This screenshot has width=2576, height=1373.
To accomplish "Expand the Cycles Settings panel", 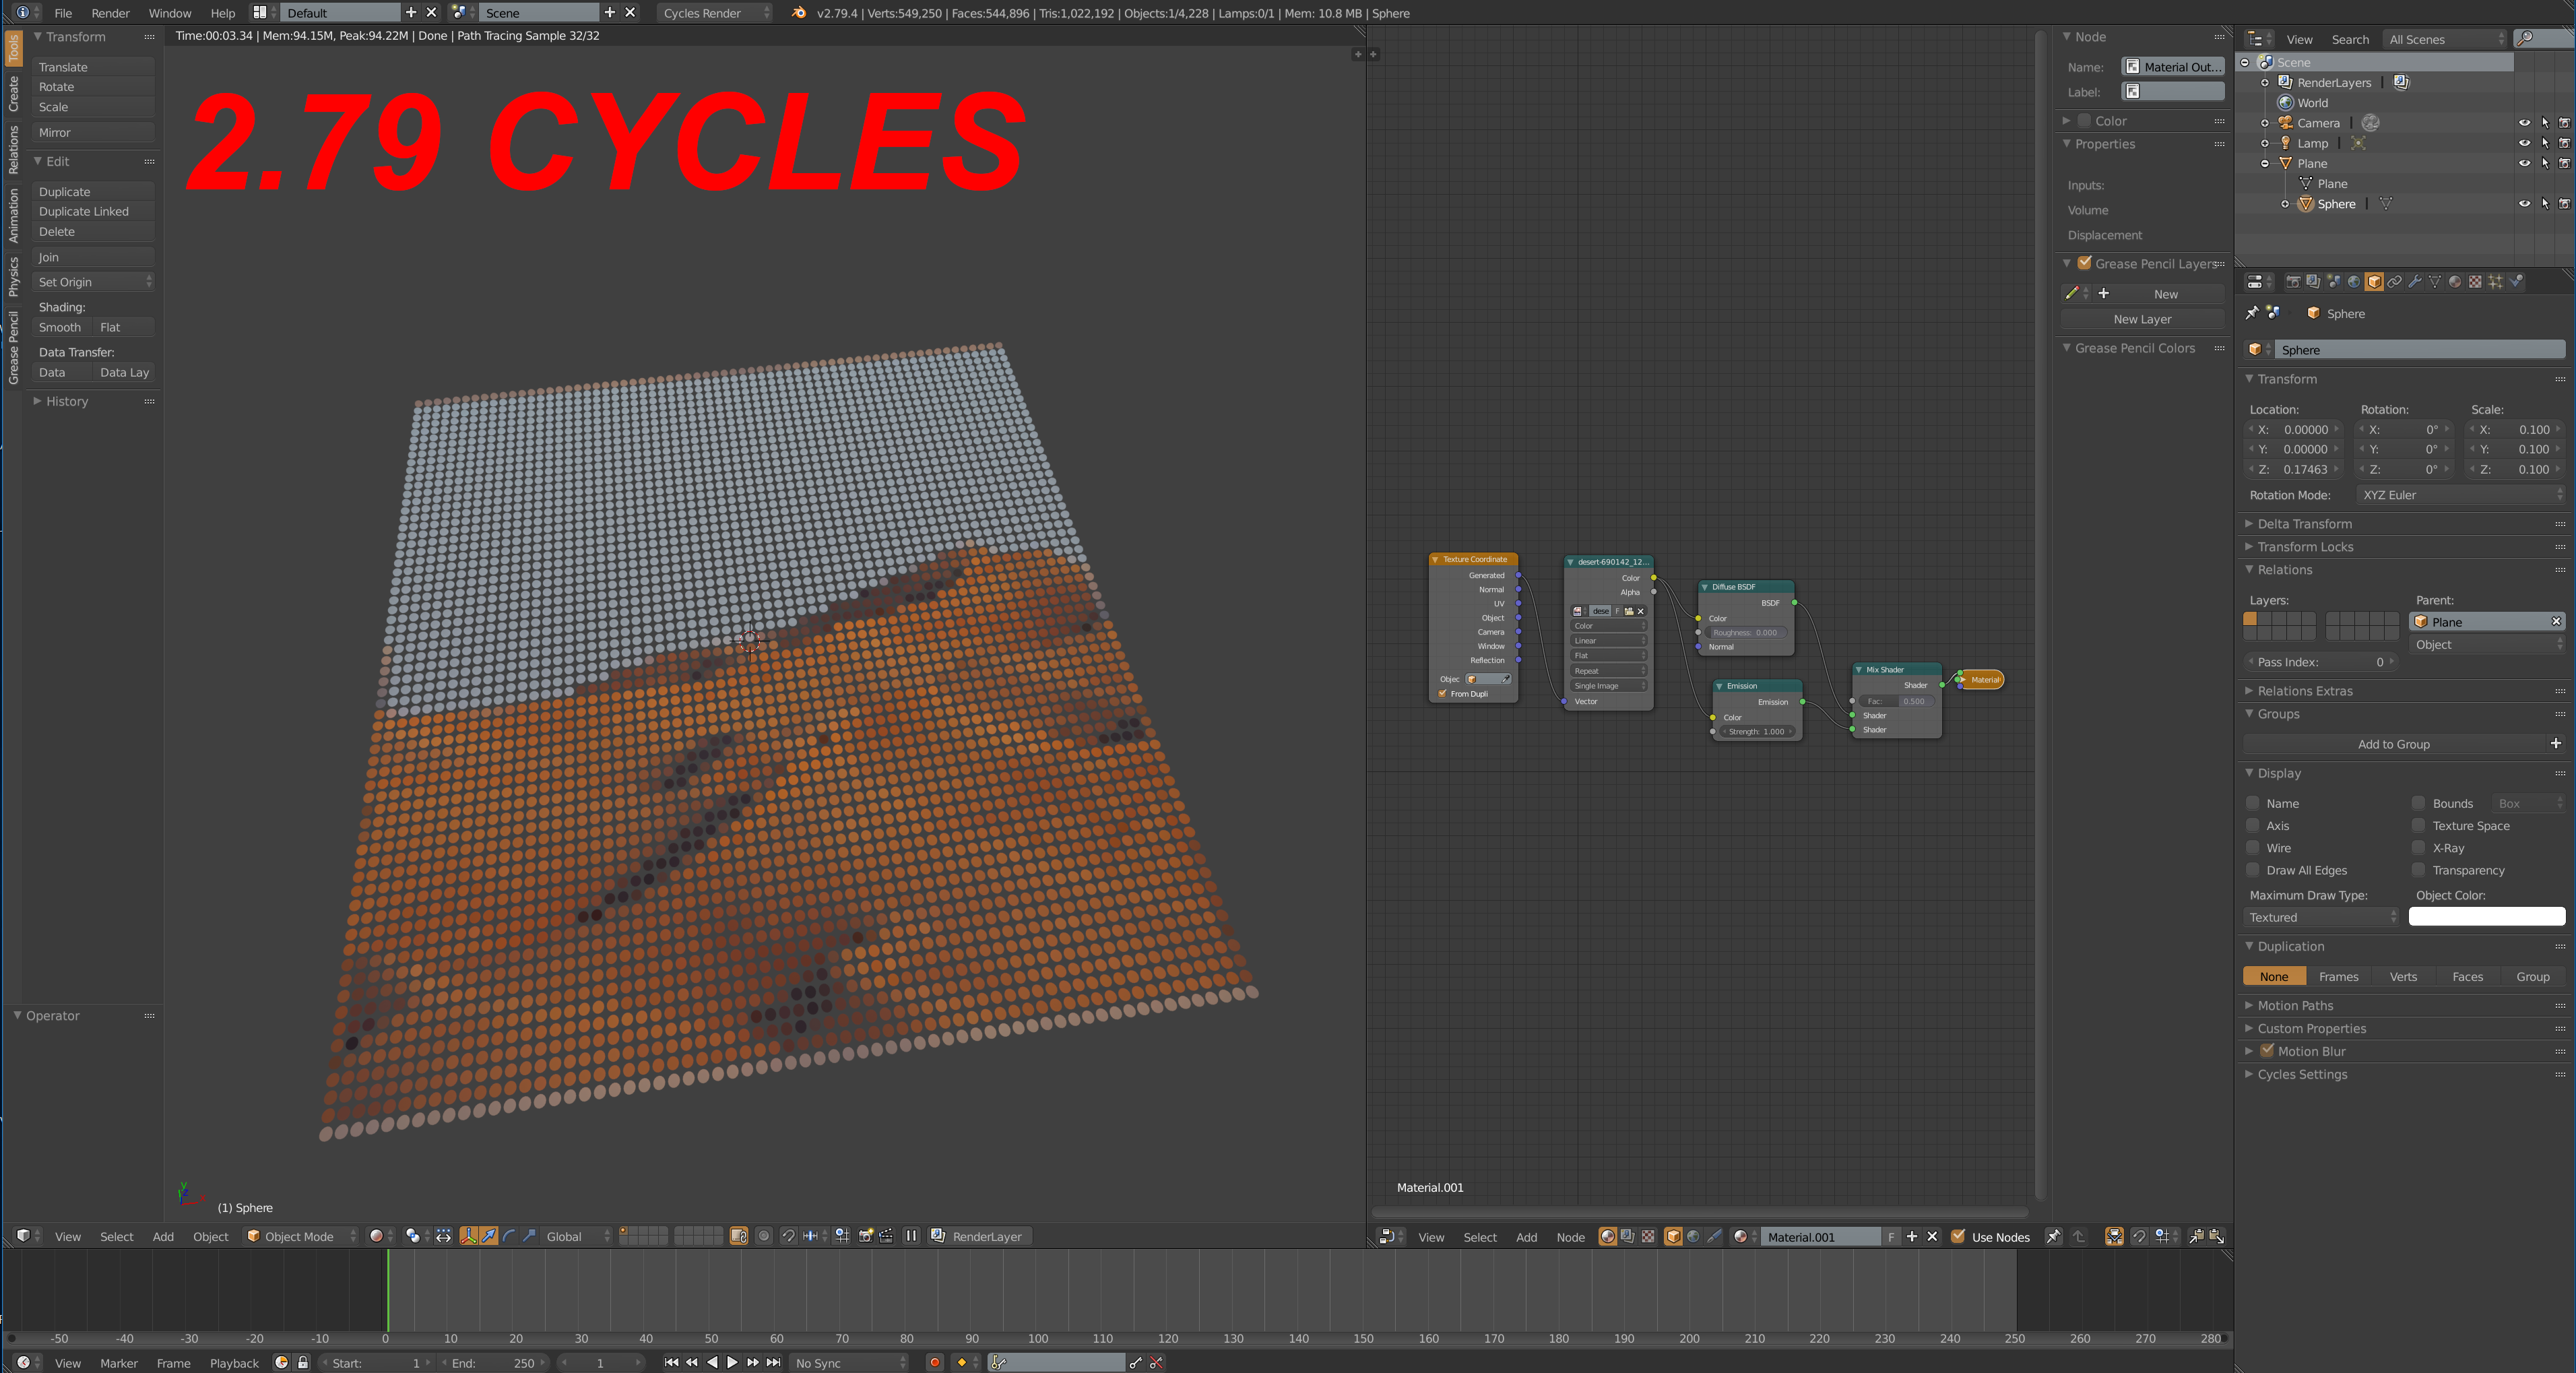I will point(2301,1074).
